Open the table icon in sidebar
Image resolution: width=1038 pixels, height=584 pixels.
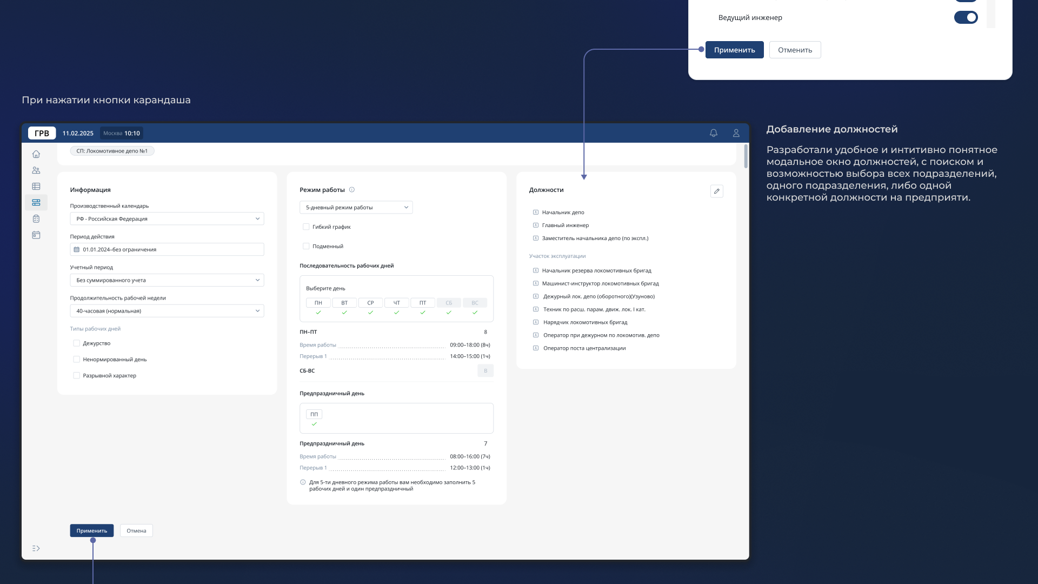[36, 187]
